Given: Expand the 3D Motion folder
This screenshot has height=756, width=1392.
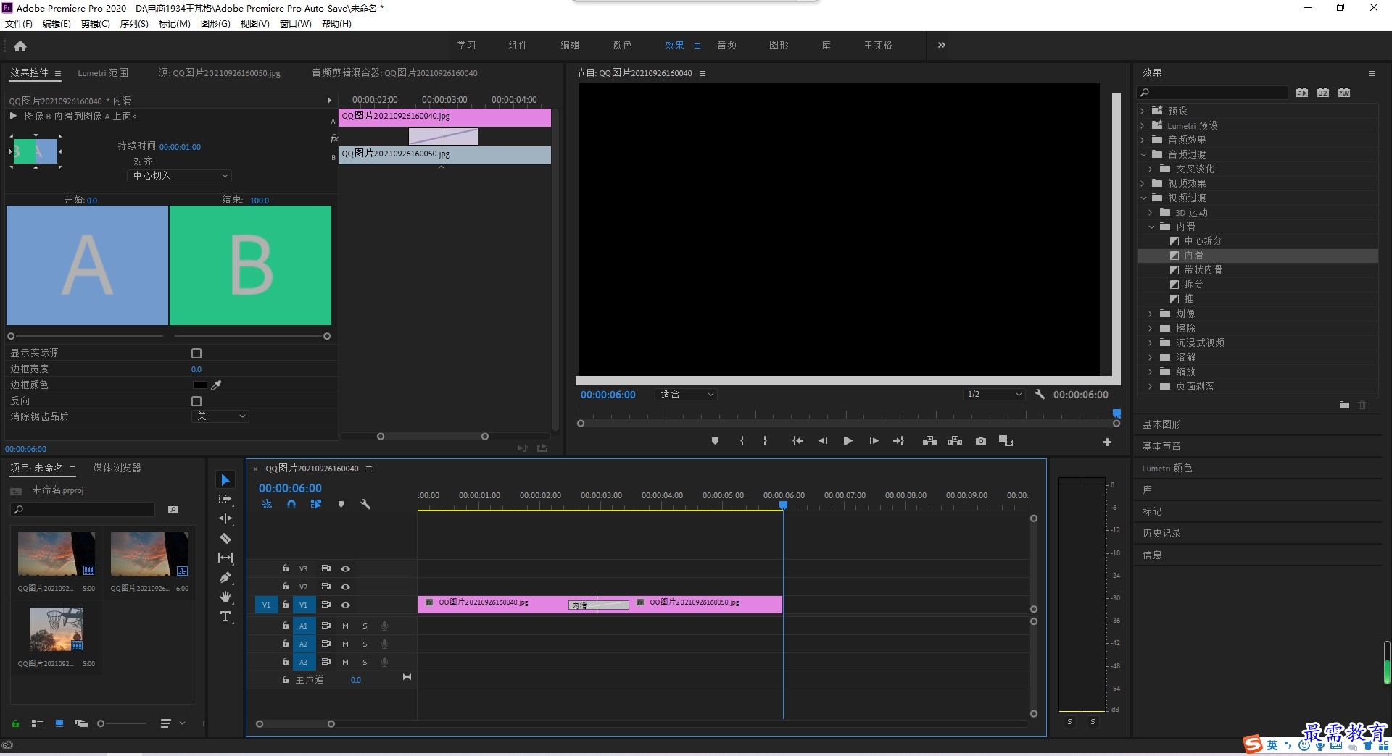Looking at the screenshot, I should (1151, 212).
